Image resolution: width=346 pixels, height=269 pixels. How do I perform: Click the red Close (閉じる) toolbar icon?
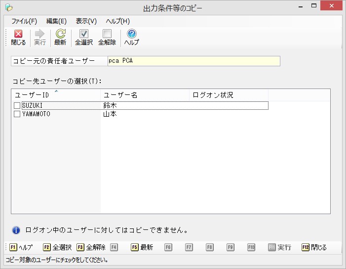pyautogui.click(x=18, y=34)
